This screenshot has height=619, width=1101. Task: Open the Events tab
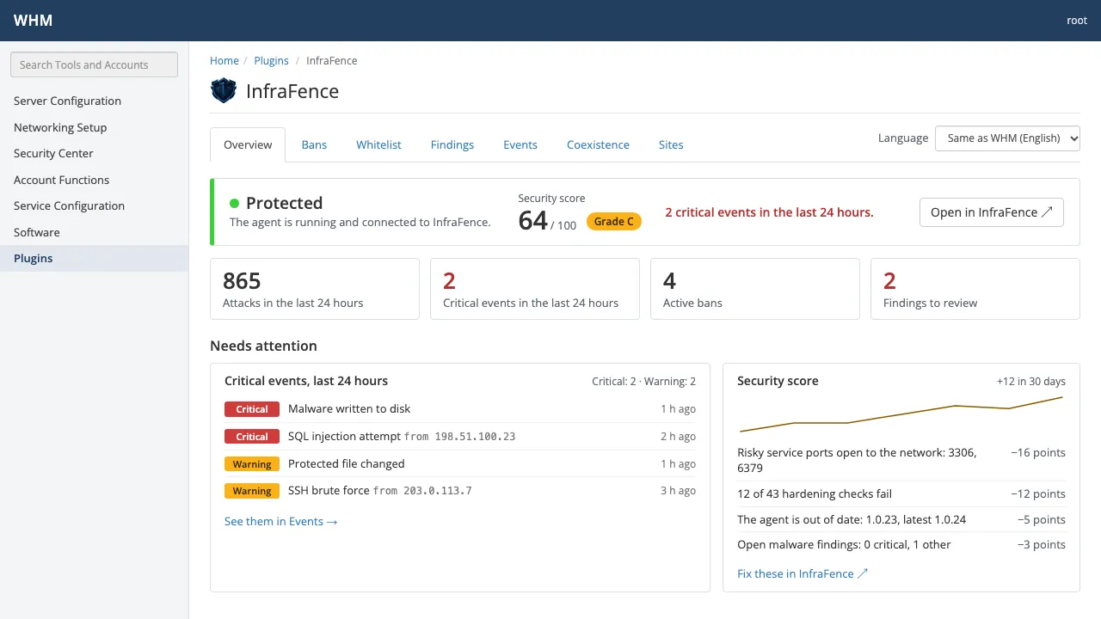pyautogui.click(x=520, y=144)
